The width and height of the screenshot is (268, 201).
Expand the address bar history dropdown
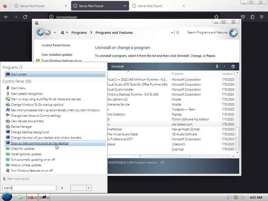pos(172,32)
